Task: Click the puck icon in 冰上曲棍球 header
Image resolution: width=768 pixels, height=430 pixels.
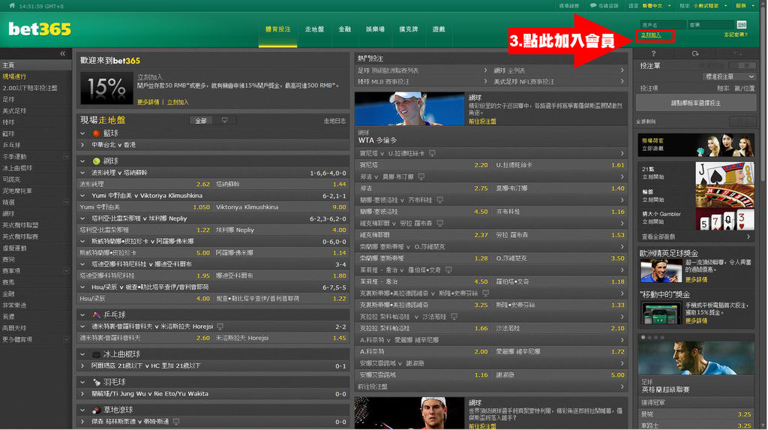Action: [x=97, y=354]
